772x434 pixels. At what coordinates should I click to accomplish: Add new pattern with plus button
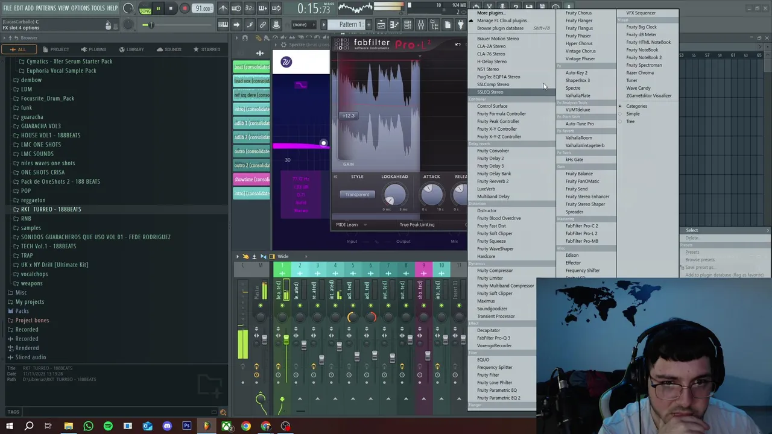(368, 25)
